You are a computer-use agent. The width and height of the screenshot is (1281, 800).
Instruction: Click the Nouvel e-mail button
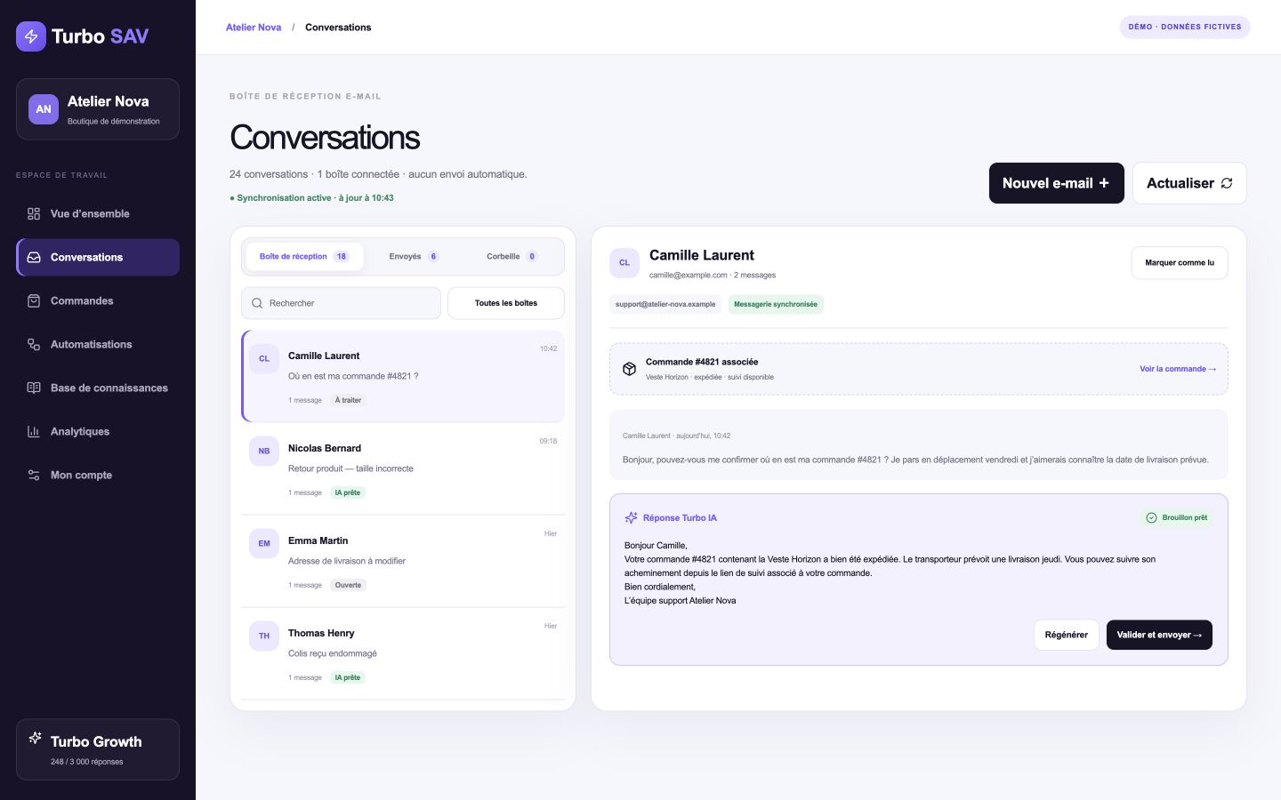click(1057, 183)
